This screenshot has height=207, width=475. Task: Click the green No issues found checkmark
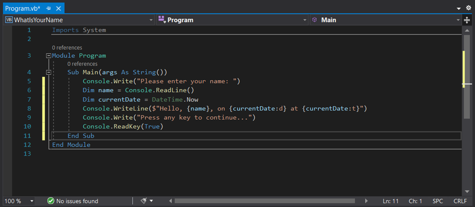pos(51,201)
